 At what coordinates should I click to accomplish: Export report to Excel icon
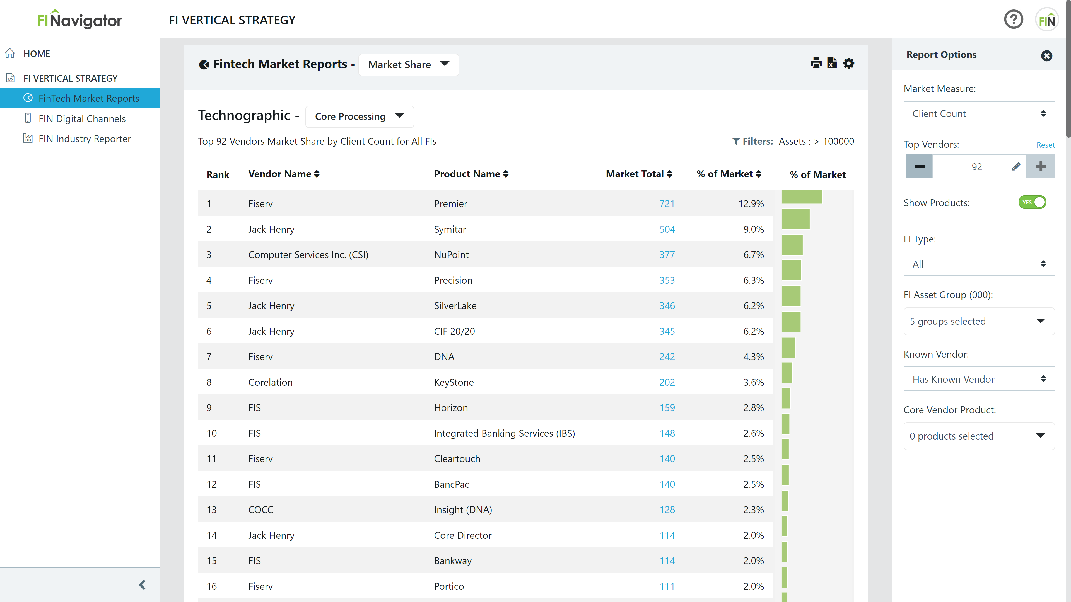832,63
